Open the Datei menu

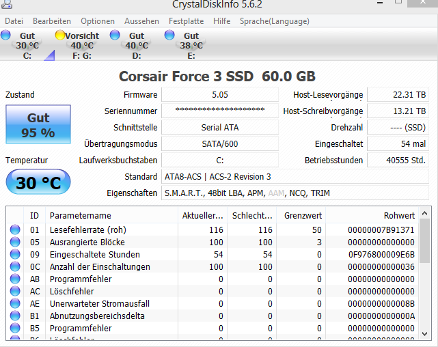pyautogui.click(x=14, y=21)
